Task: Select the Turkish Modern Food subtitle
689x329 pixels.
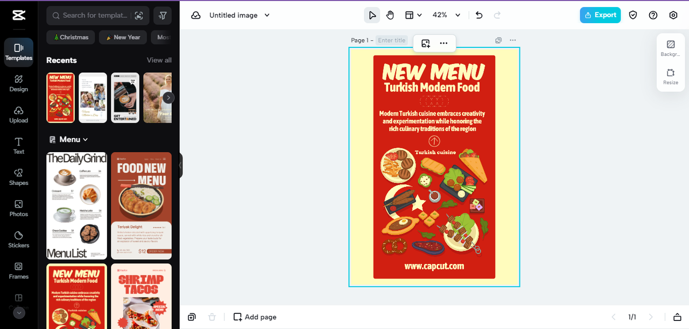Action: tap(432, 87)
